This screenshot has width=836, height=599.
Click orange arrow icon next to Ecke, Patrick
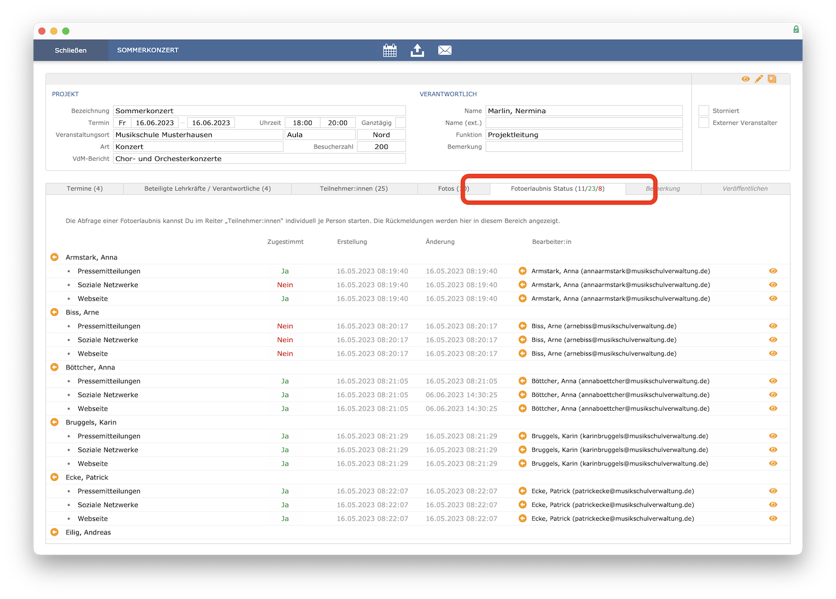click(x=54, y=477)
